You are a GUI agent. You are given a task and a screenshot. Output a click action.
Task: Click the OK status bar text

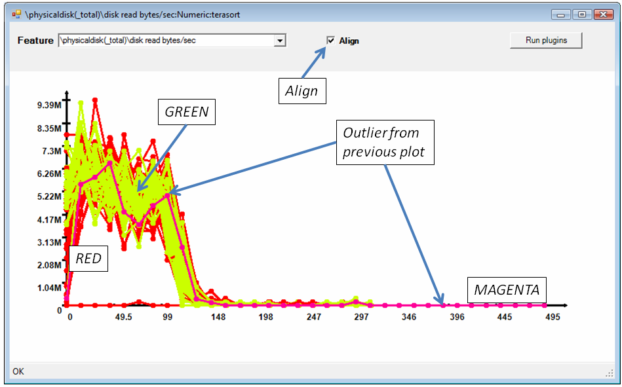pyautogui.click(x=18, y=372)
